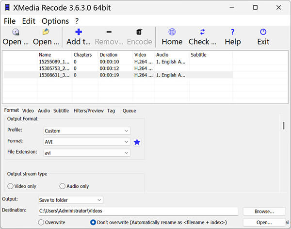Click duration cell 00:00:10
The width and height of the screenshot is (291, 229).
(109, 62)
